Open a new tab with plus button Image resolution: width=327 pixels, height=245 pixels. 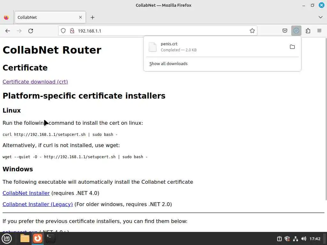[x=92, y=18]
